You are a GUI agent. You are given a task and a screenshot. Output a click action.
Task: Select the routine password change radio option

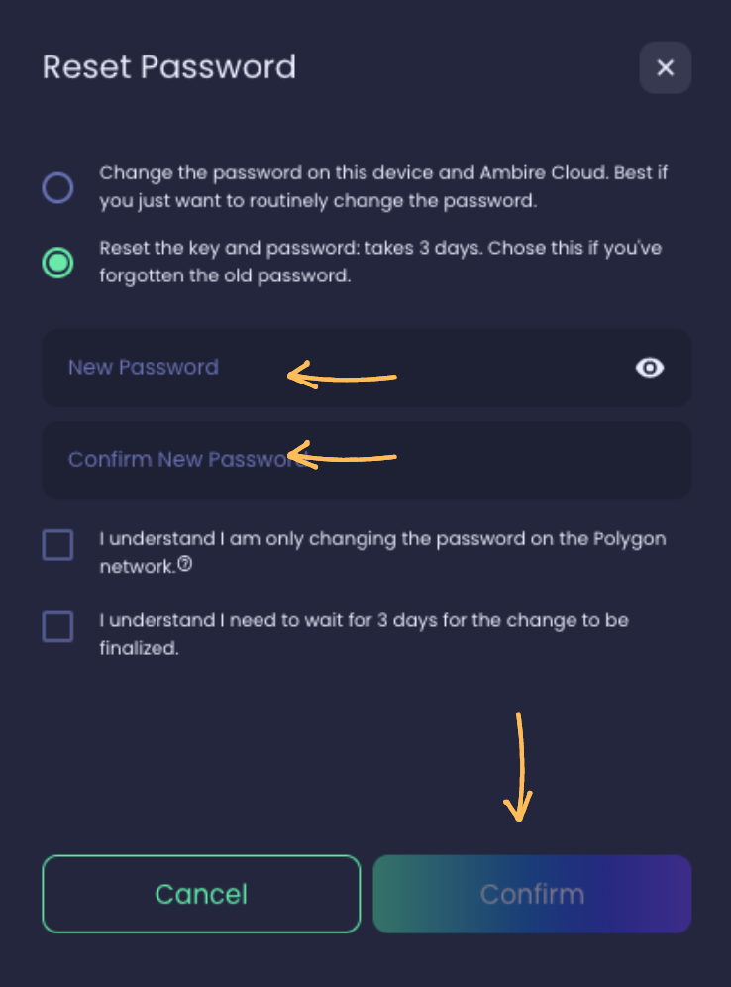pos(57,187)
